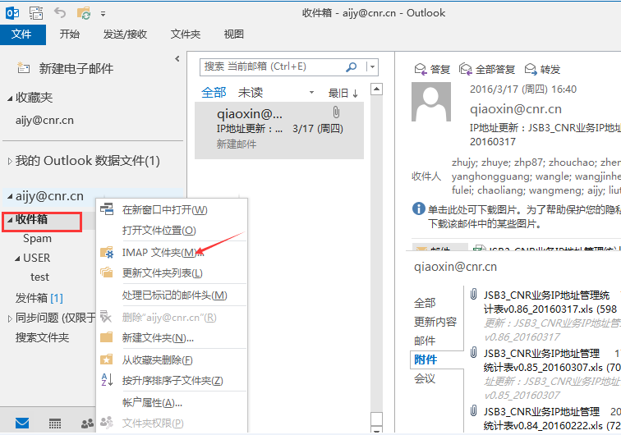
Task: Select 会议 in people pane
Action: coord(425,379)
